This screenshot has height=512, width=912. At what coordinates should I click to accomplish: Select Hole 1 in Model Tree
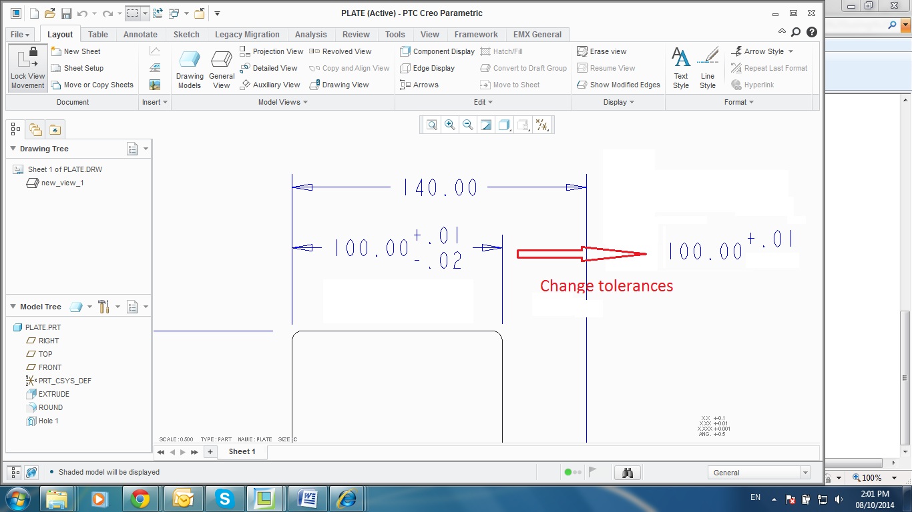tap(42, 421)
